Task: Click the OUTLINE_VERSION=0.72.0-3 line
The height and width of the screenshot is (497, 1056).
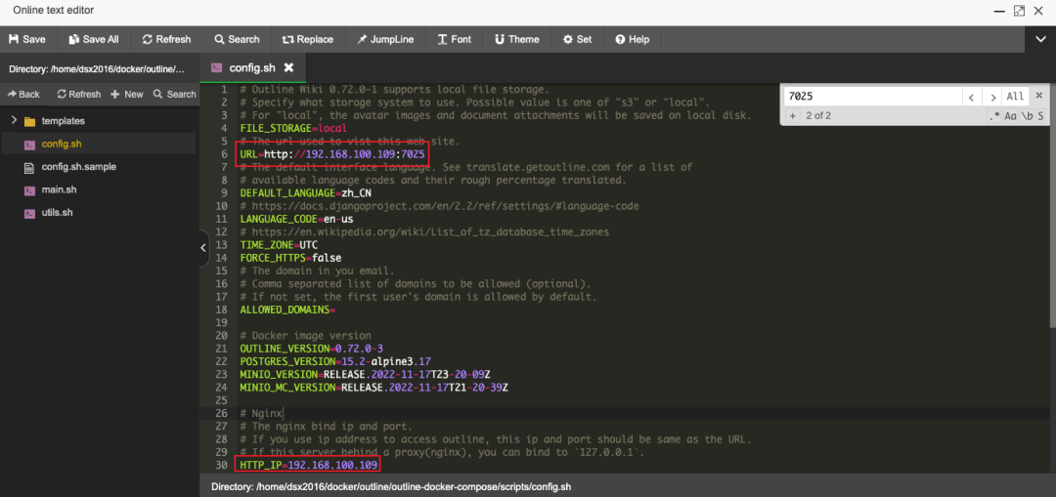Action: coord(312,349)
